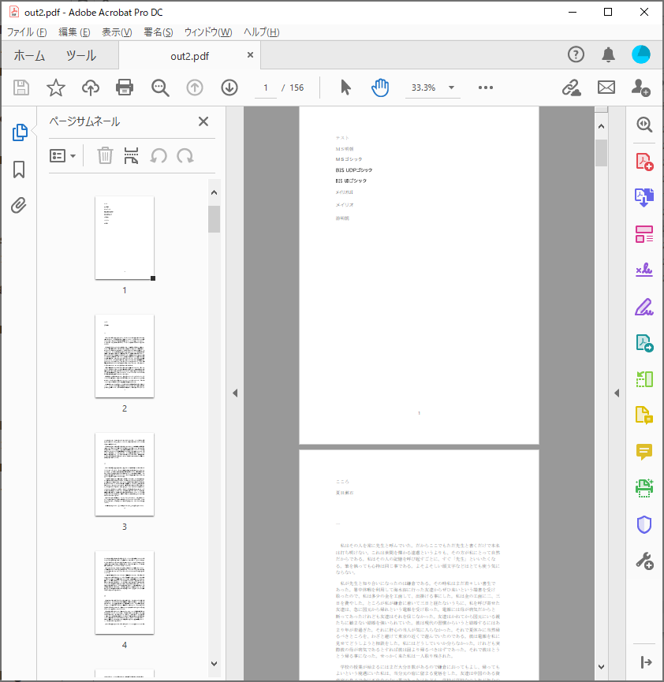The width and height of the screenshot is (664, 682).
Task: Open the 表示 menu
Action: [117, 32]
